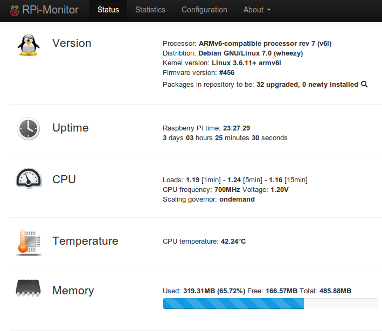Click the CPU gauge icon
The image size is (382, 331).
(x=29, y=178)
